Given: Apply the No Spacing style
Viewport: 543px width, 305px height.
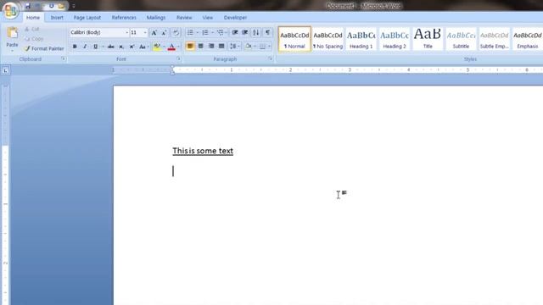Looking at the screenshot, I should pos(327,39).
